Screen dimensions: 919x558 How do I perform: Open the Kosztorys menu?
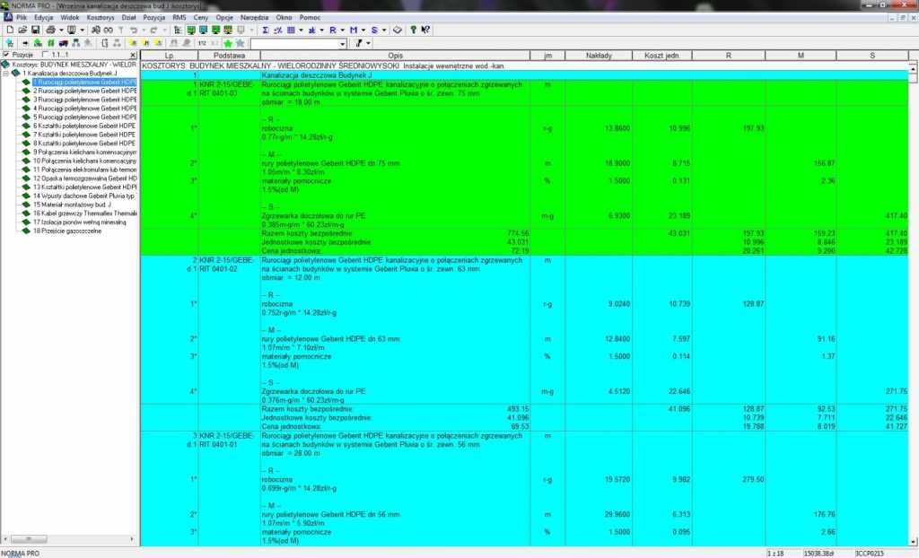pyautogui.click(x=101, y=18)
